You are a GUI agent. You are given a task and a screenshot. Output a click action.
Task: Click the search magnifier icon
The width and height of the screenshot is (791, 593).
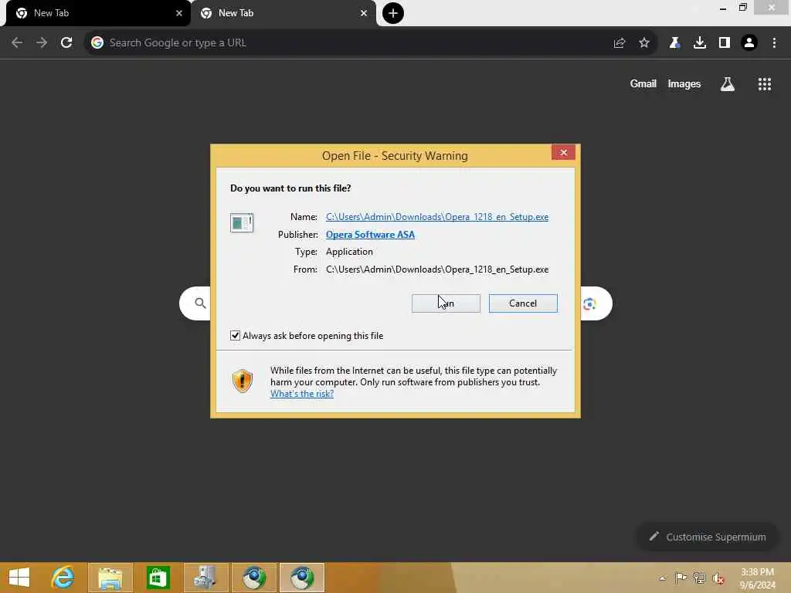(200, 303)
